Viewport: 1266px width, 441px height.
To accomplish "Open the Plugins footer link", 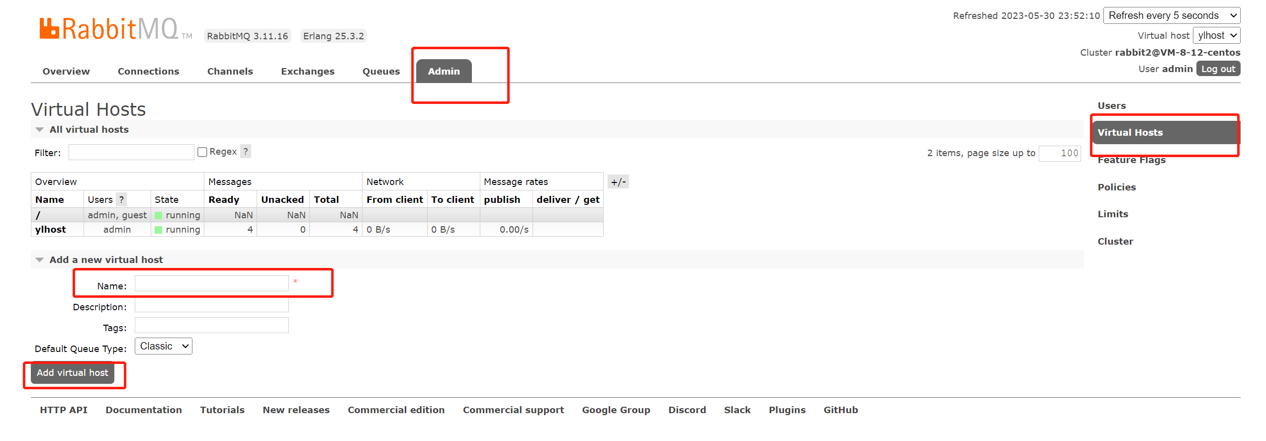I will [x=787, y=410].
